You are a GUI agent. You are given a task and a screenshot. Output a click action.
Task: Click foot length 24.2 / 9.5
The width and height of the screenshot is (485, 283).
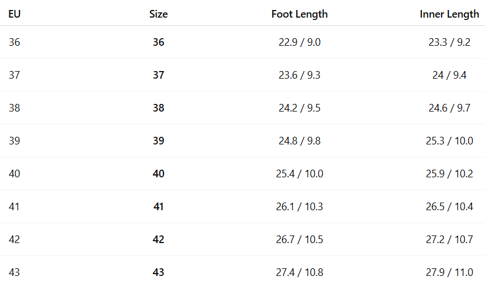tap(299, 108)
